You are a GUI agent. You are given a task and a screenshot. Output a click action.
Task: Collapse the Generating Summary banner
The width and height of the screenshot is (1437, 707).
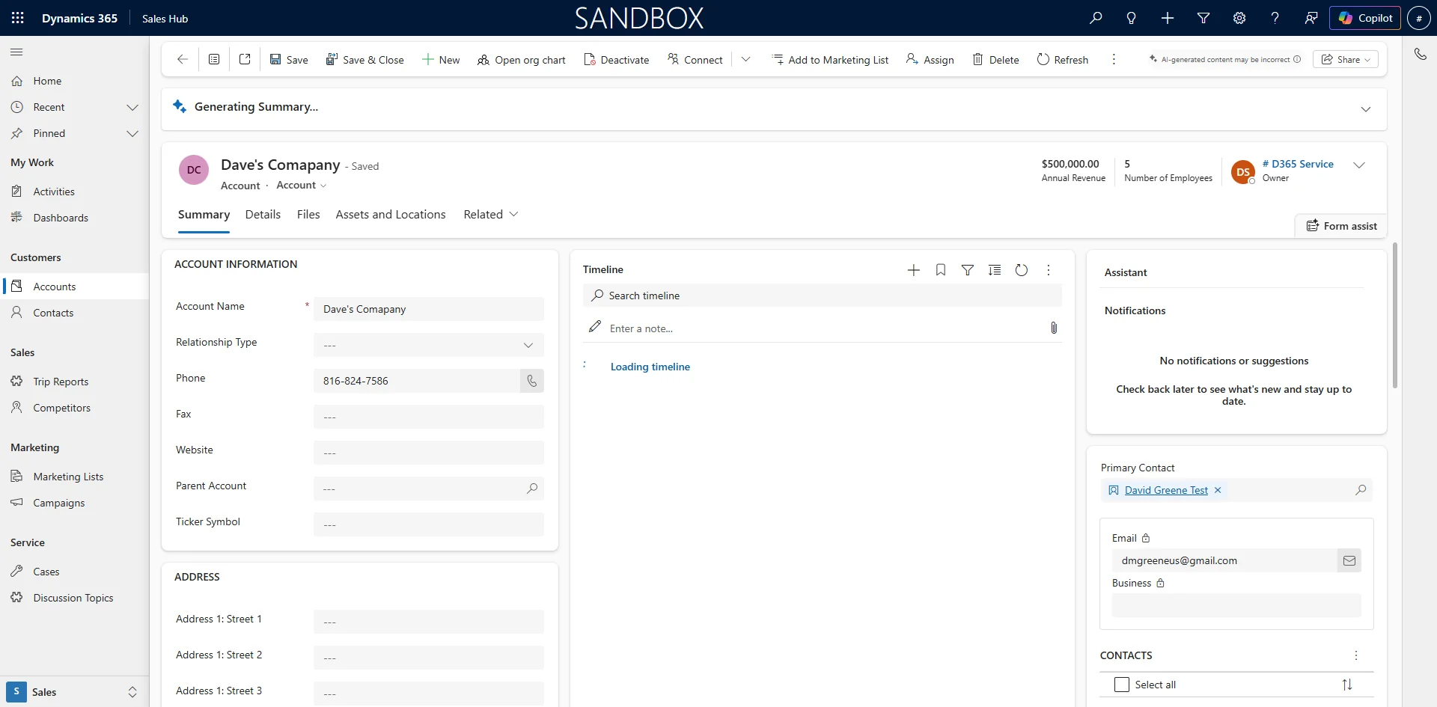tap(1366, 109)
